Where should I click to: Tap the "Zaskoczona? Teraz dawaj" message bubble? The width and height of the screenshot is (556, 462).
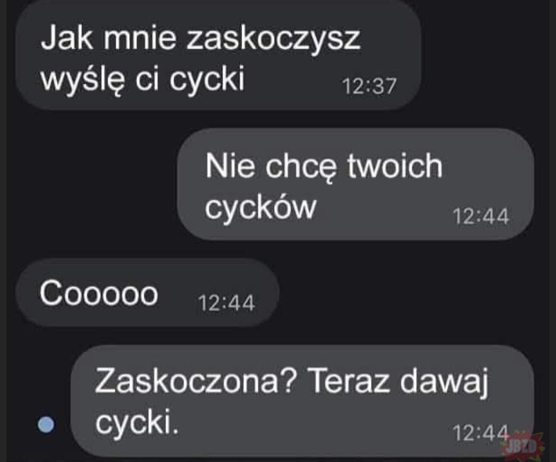tap(302, 401)
